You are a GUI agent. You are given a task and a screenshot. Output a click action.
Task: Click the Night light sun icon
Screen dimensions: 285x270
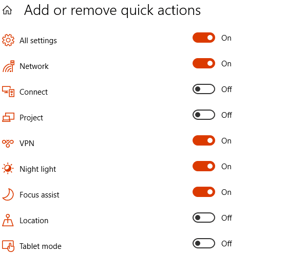coord(8,168)
